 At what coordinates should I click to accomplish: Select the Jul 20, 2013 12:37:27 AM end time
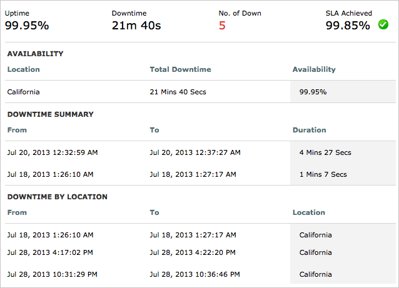coord(195,152)
